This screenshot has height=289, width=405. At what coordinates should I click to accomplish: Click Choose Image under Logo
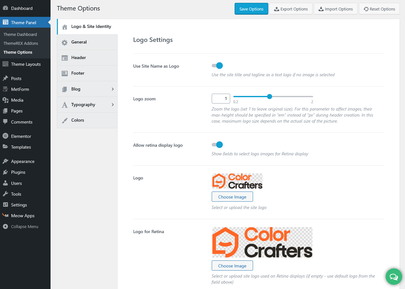(x=232, y=197)
